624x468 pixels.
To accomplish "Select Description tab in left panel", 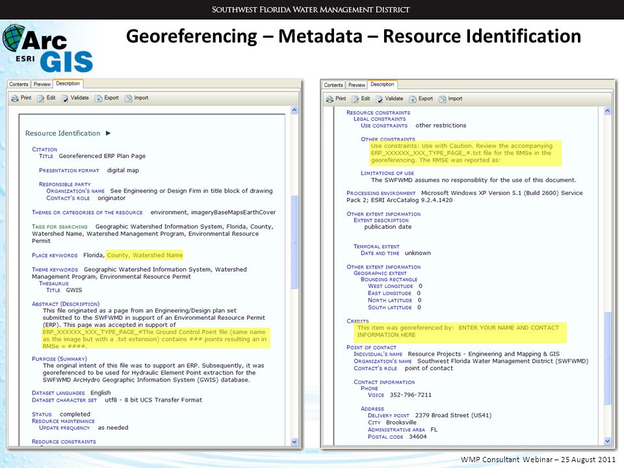I will pos(68,84).
